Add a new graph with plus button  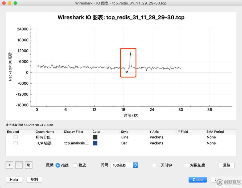(9, 165)
